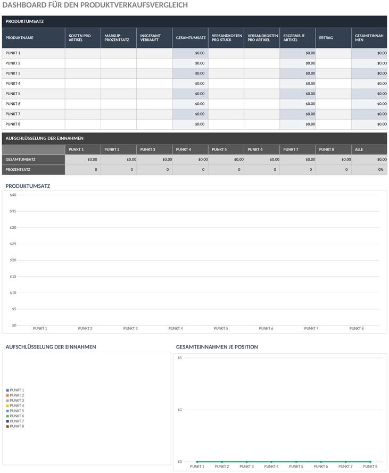Click Versandkosten pro Stück cell for PUNKT 4

pos(226,84)
